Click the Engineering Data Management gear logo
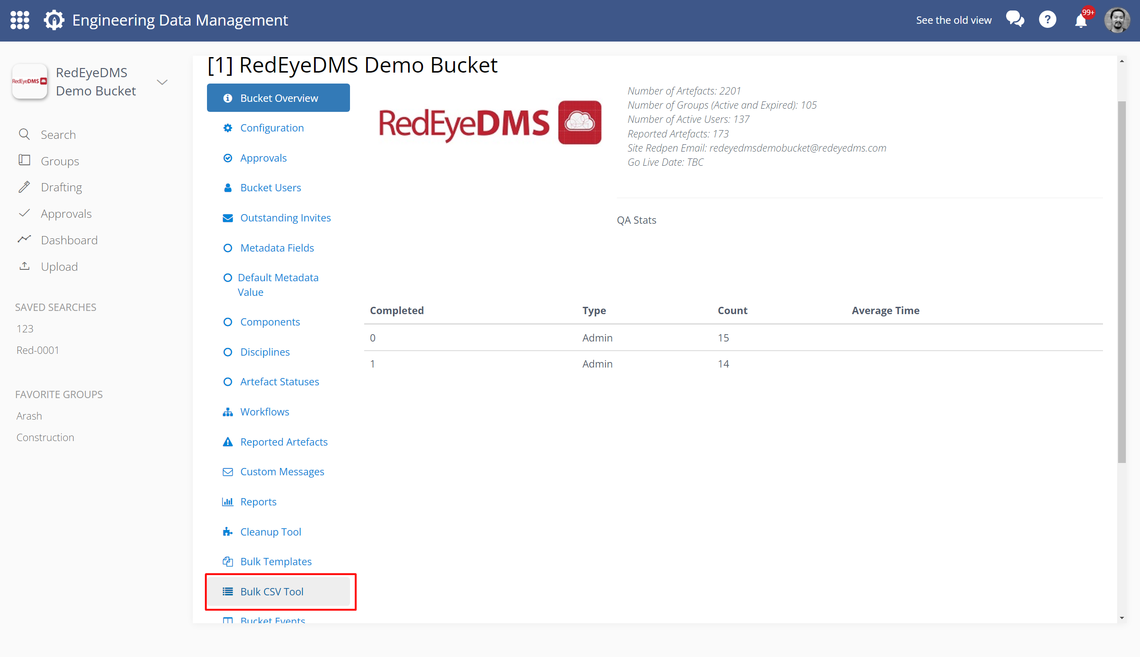The image size is (1140, 657). tap(54, 20)
